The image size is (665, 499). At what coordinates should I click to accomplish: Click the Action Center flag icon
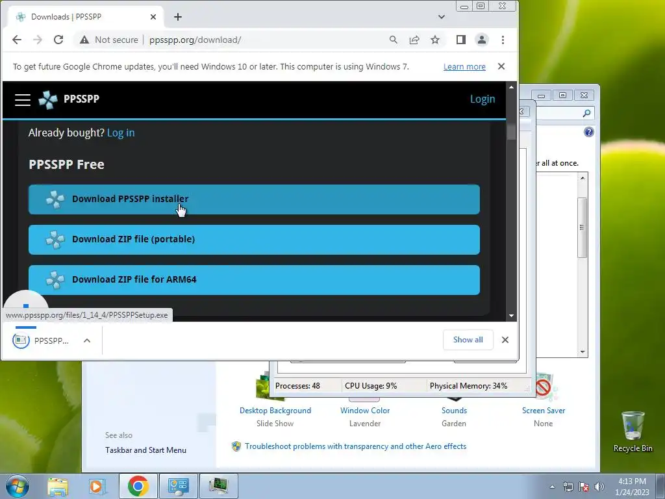(x=584, y=487)
